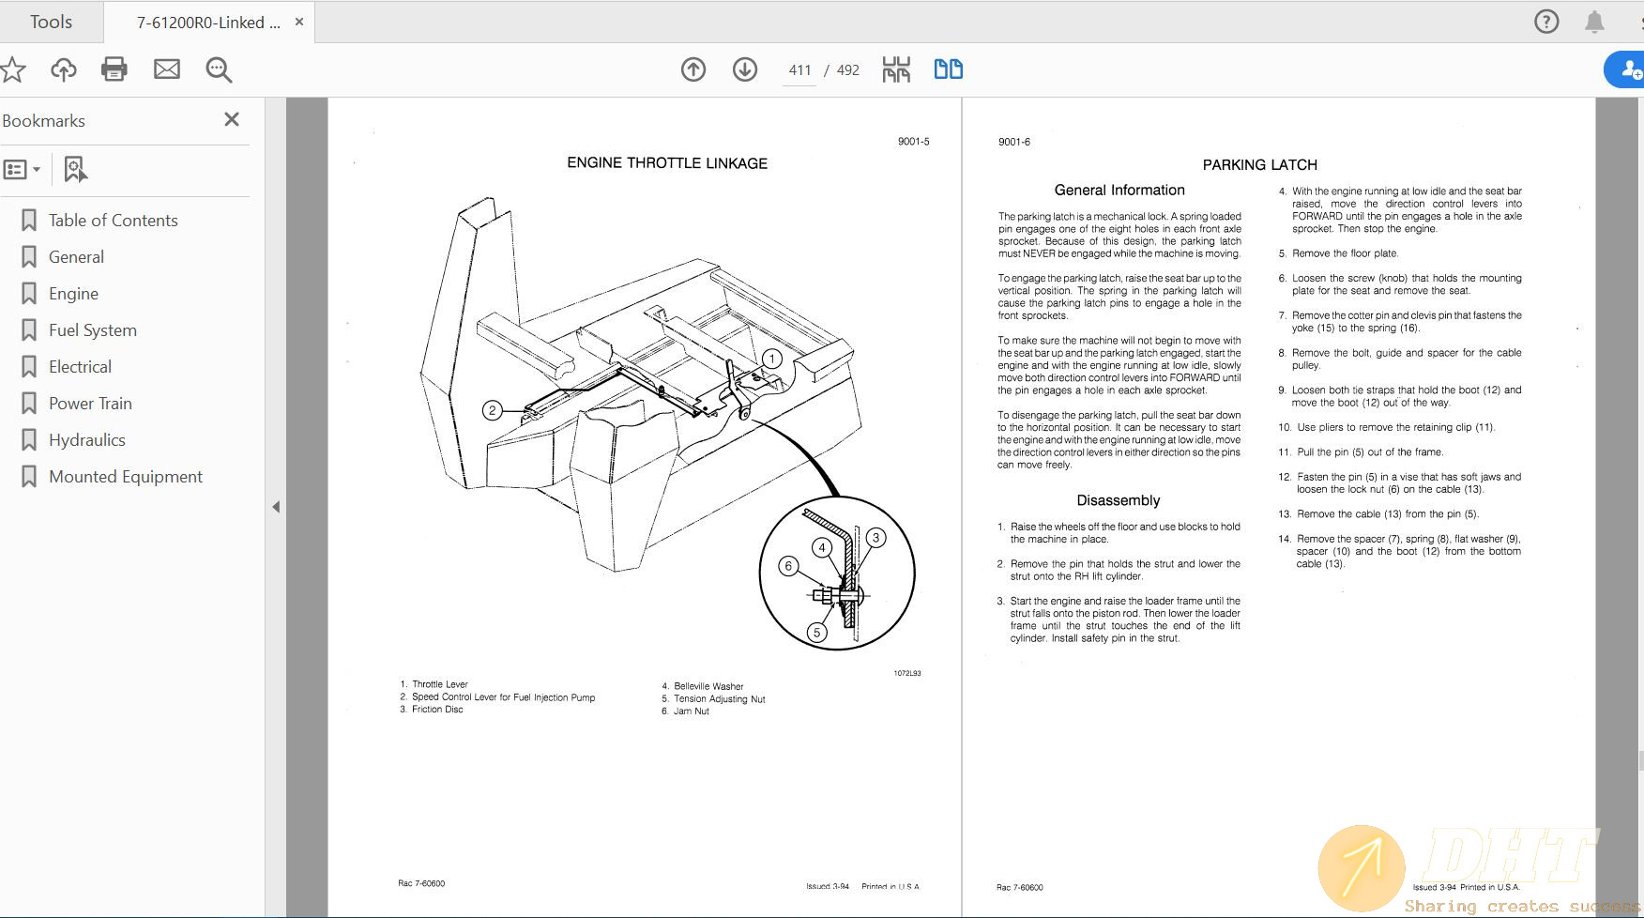Select the Electrical bookmark
This screenshot has width=1644, height=918.
point(80,366)
